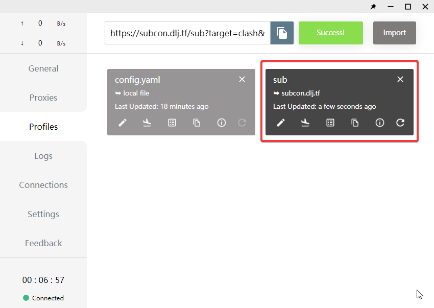Duplicate the config.yaml profile using copy icon
Viewport: 434px width, 308px height.
click(x=197, y=123)
